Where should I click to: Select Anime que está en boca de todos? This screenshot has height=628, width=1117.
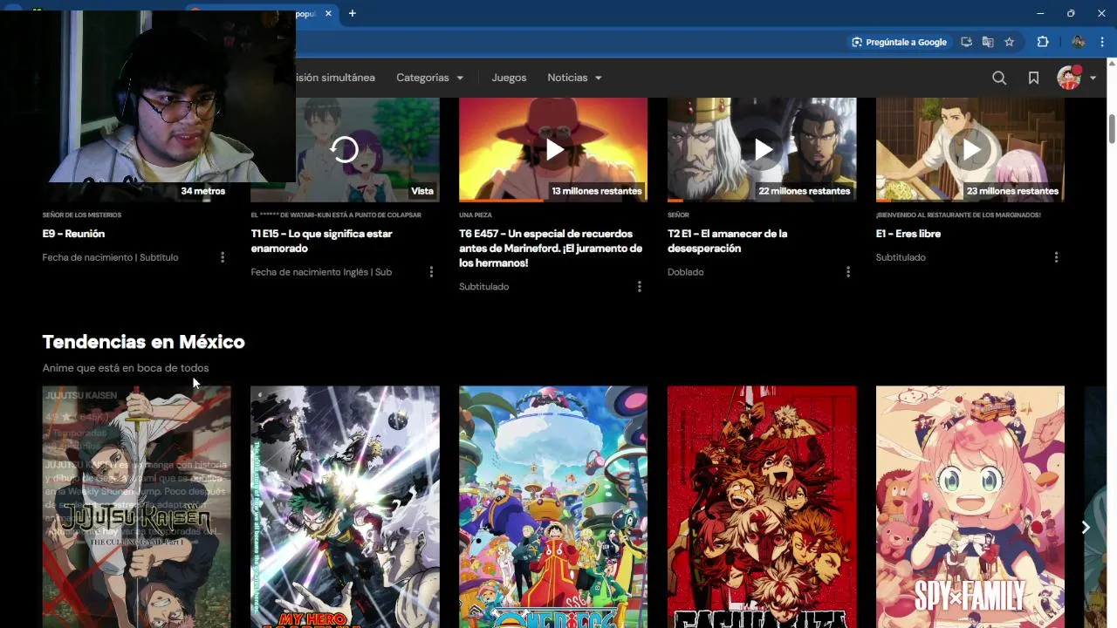point(126,368)
